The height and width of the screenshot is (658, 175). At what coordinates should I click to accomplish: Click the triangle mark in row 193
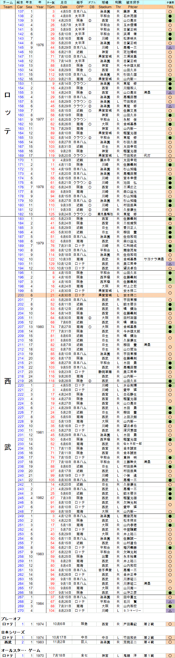coord(170,264)
